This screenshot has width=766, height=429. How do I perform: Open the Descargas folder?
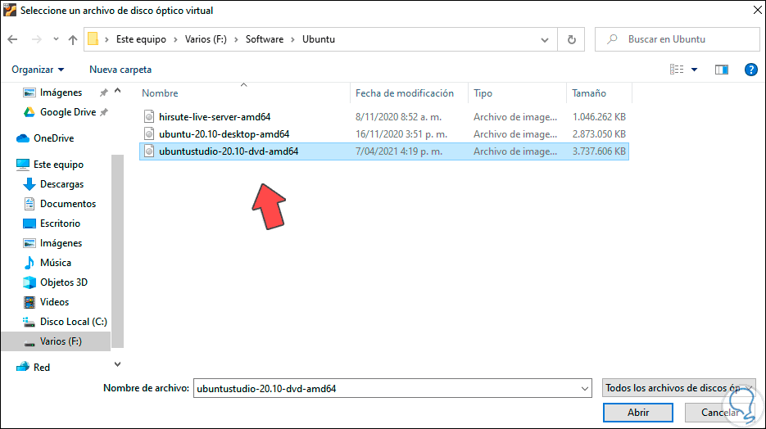pyautogui.click(x=61, y=184)
